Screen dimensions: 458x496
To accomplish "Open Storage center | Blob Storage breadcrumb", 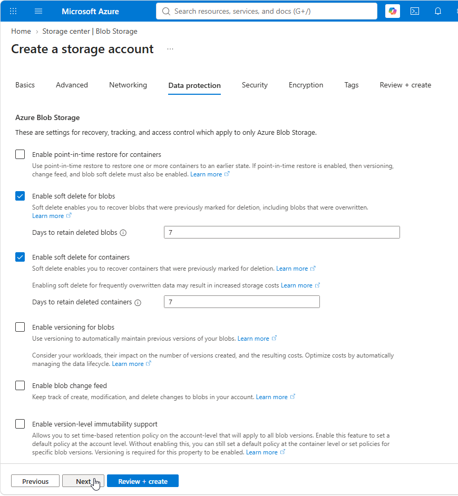I will 90,31.
